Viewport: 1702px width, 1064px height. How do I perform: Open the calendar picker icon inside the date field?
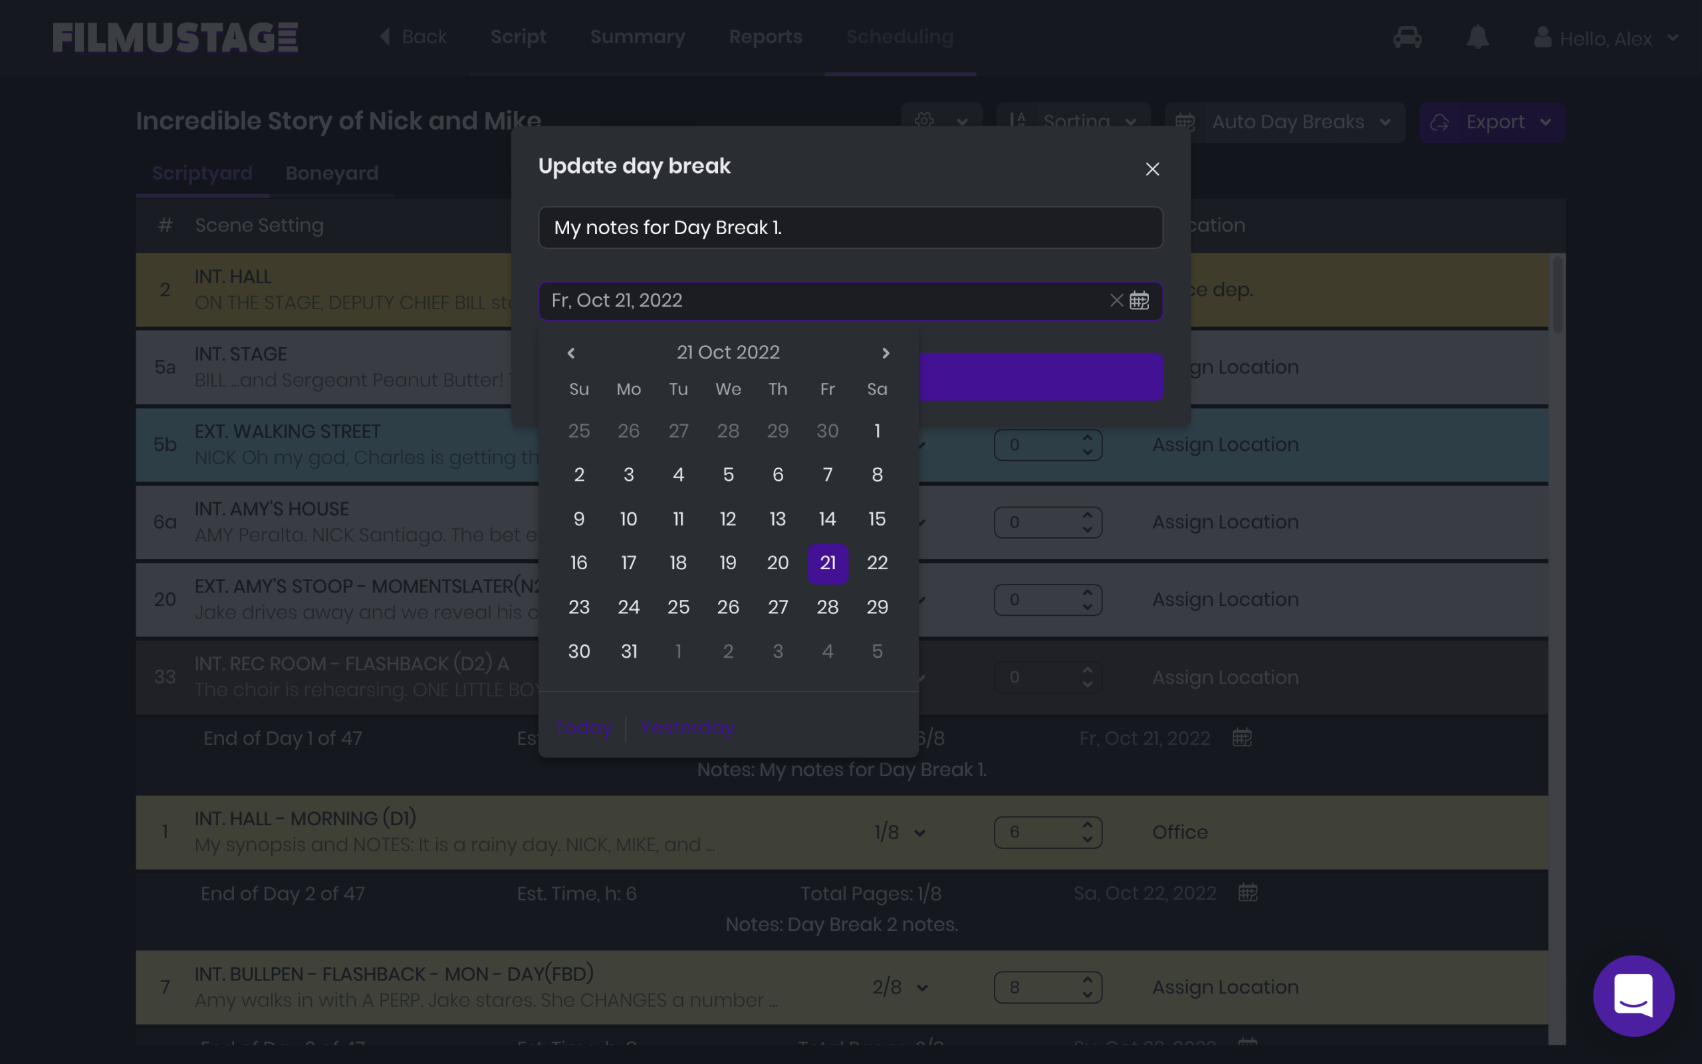(x=1140, y=300)
